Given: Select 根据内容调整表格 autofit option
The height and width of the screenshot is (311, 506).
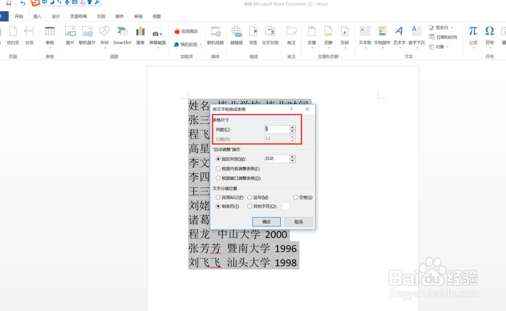Looking at the screenshot, I should tap(238, 168).
